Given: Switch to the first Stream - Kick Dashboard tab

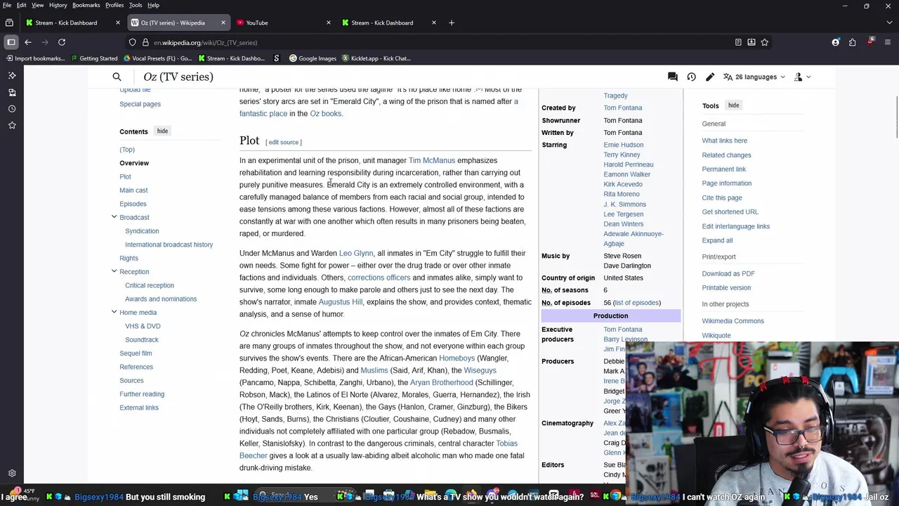Looking at the screenshot, I should point(73,22).
